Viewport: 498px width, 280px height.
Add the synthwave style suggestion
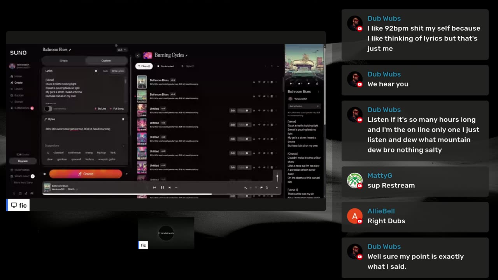(x=74, y=153)
